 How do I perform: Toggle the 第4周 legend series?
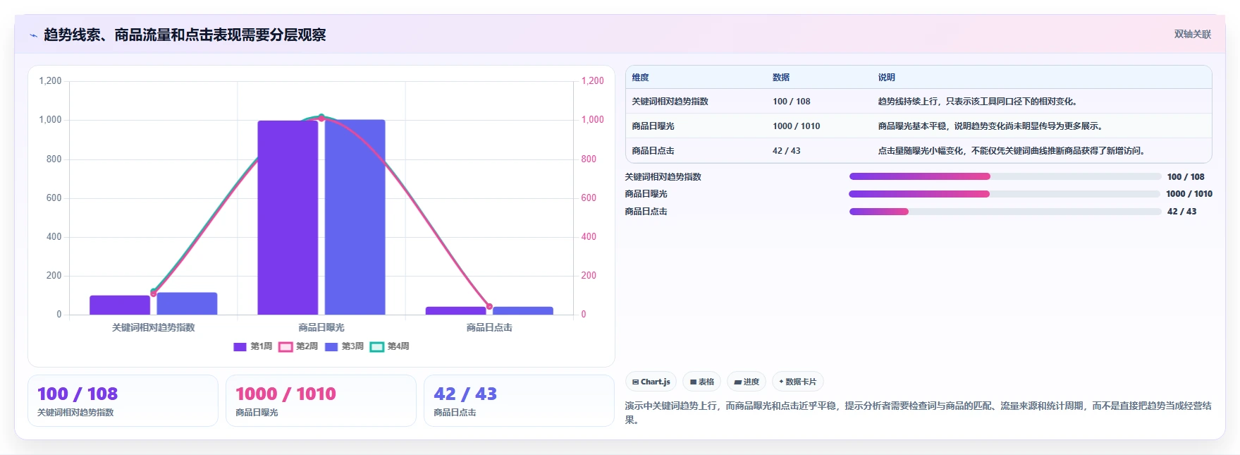pos(389,346)
